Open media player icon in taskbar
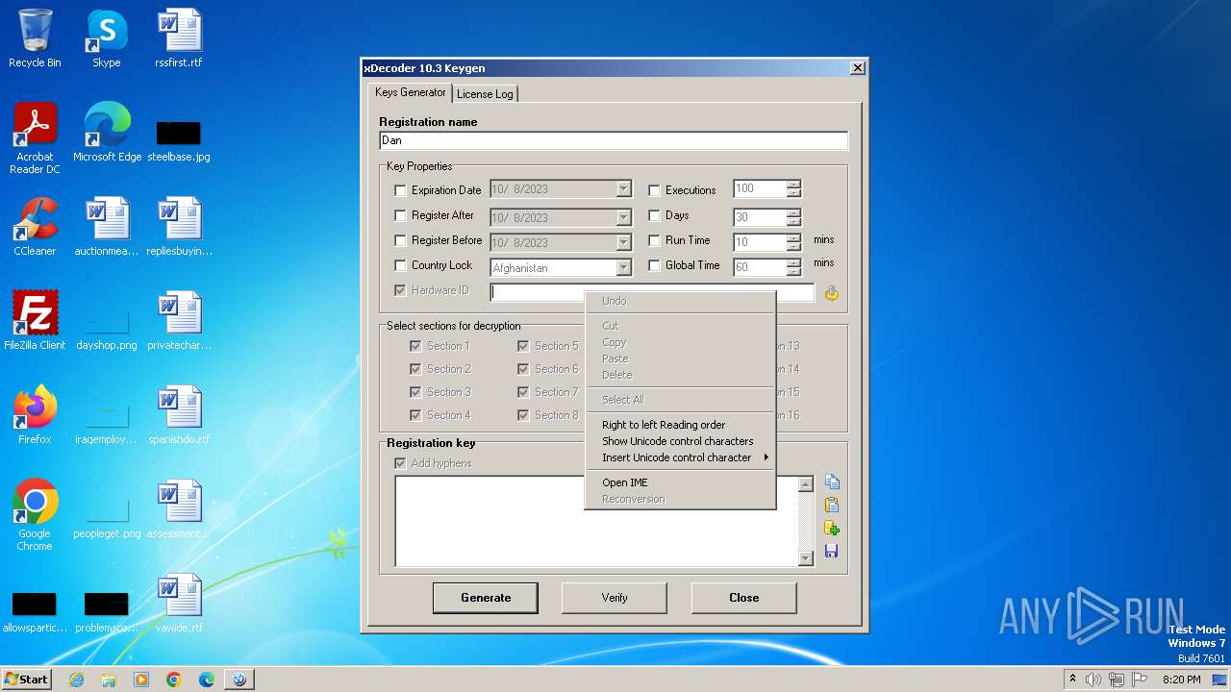Screen dimensions: 1231x692 pos(141,680)
